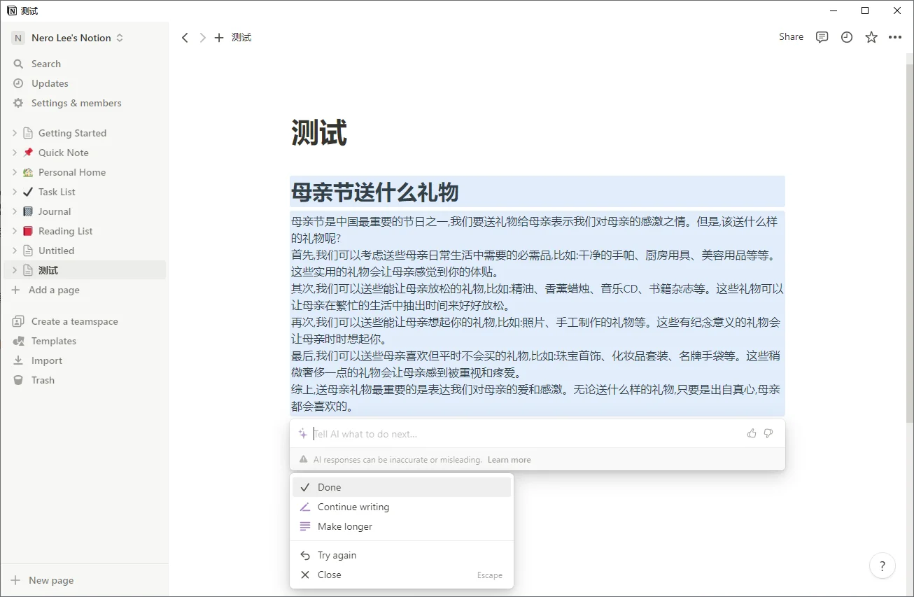Open the Learn more link
The image size is (914, 597).
tap(509, 460)
